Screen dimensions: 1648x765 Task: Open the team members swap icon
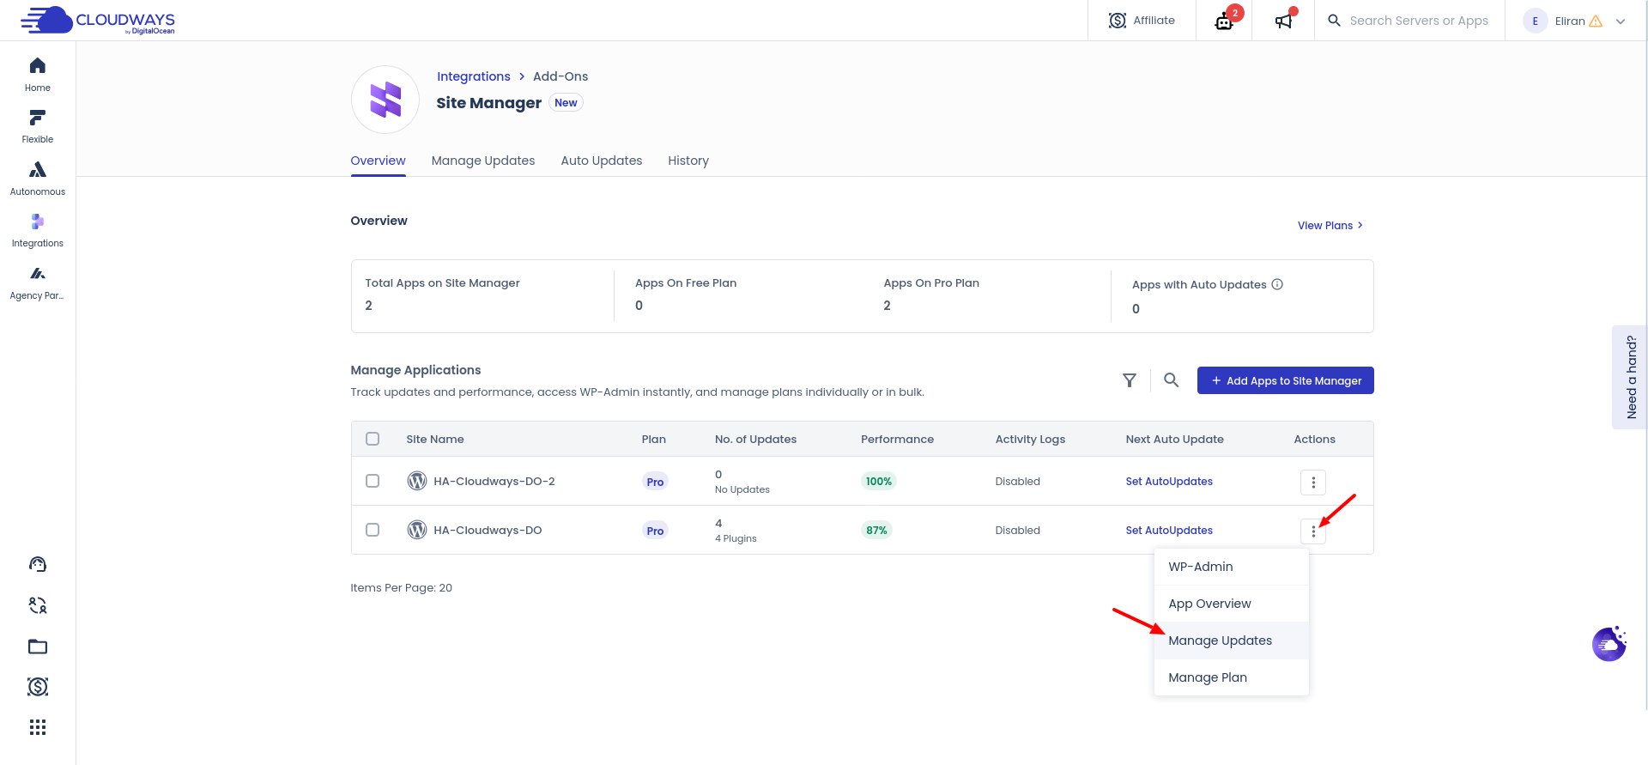(x=38, y=605)
